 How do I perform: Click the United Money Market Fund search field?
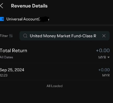pos(65,36)
